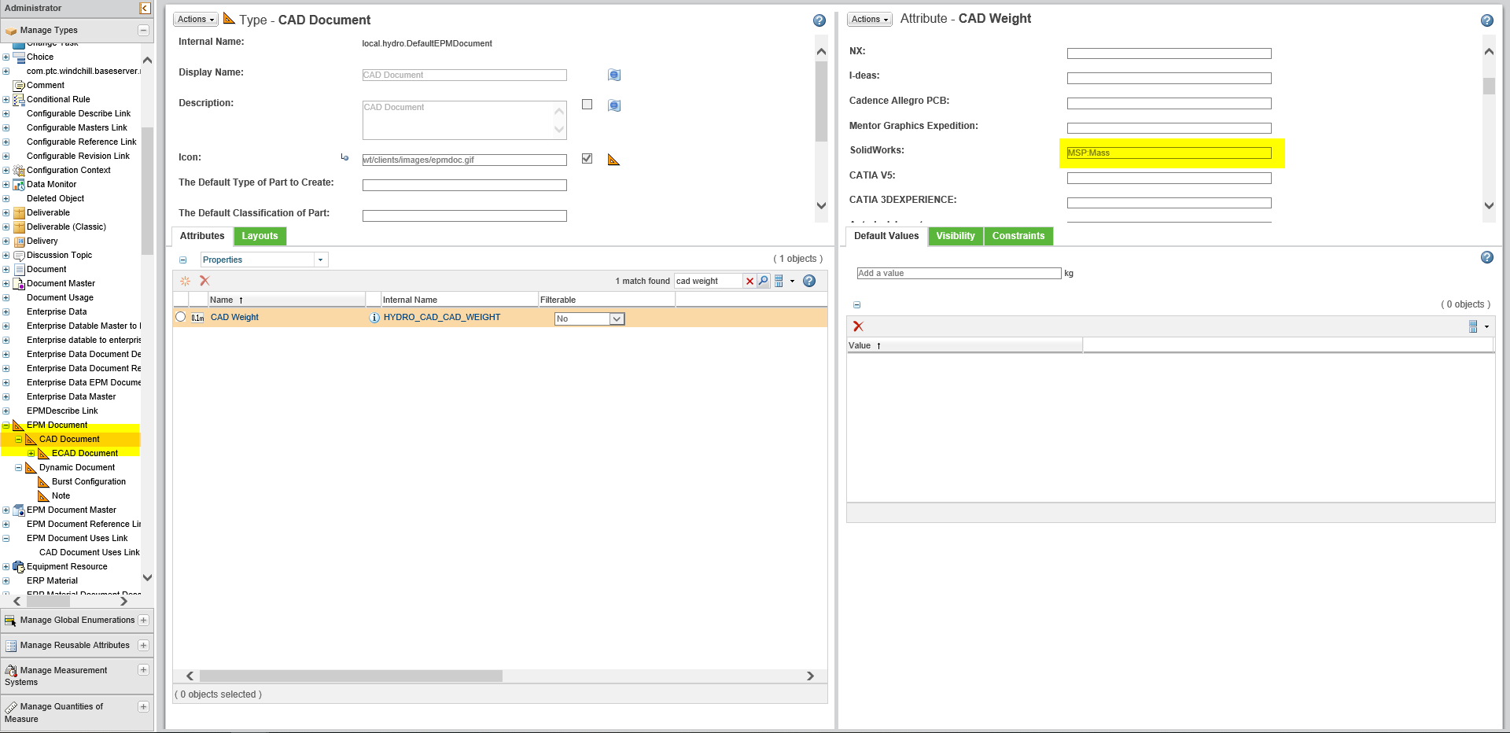
Task: Click the red delete icon above the Value table
Action: click(858, 326)
